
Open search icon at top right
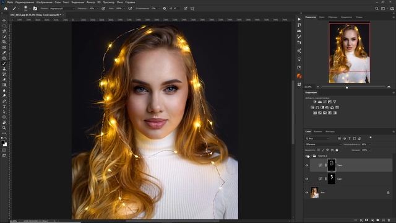(x=377, y=8)
